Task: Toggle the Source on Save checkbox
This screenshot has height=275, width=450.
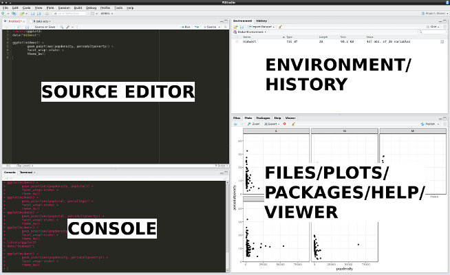Action: click(32, 27)
